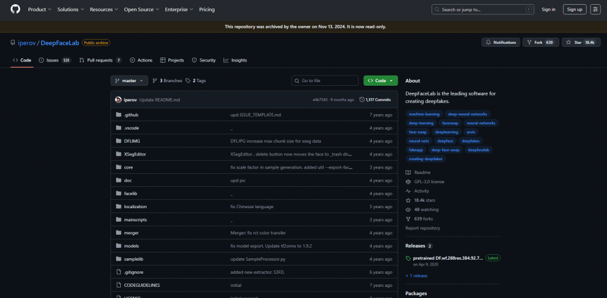Viewport: 607px width, 298px height.
Task: Click the Sign in link
Action: [x=548, y=9]
